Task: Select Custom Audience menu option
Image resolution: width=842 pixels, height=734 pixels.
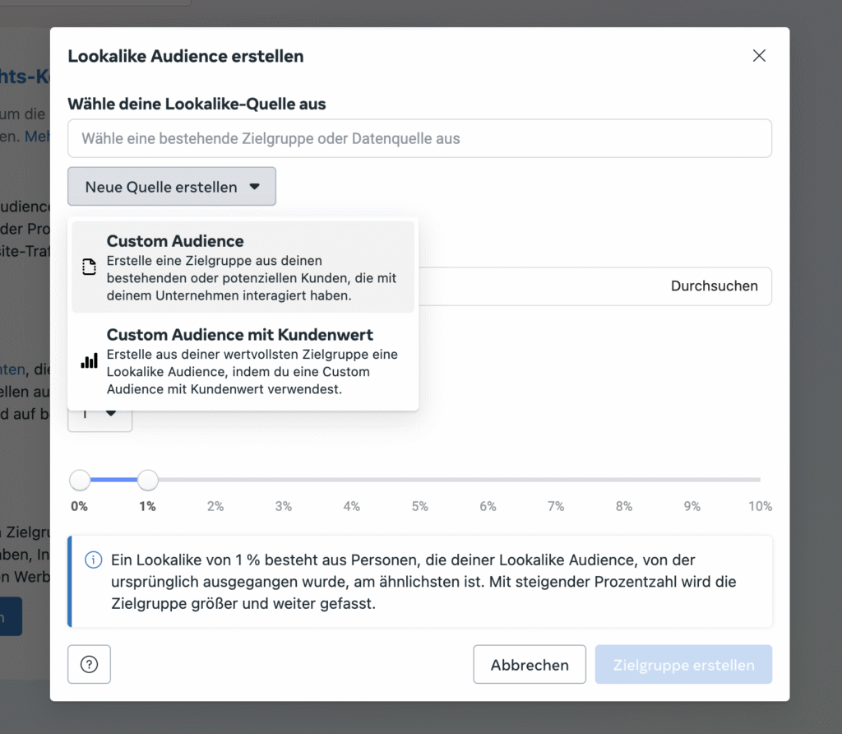Action: pyautogui.click(x=243, y=267)
